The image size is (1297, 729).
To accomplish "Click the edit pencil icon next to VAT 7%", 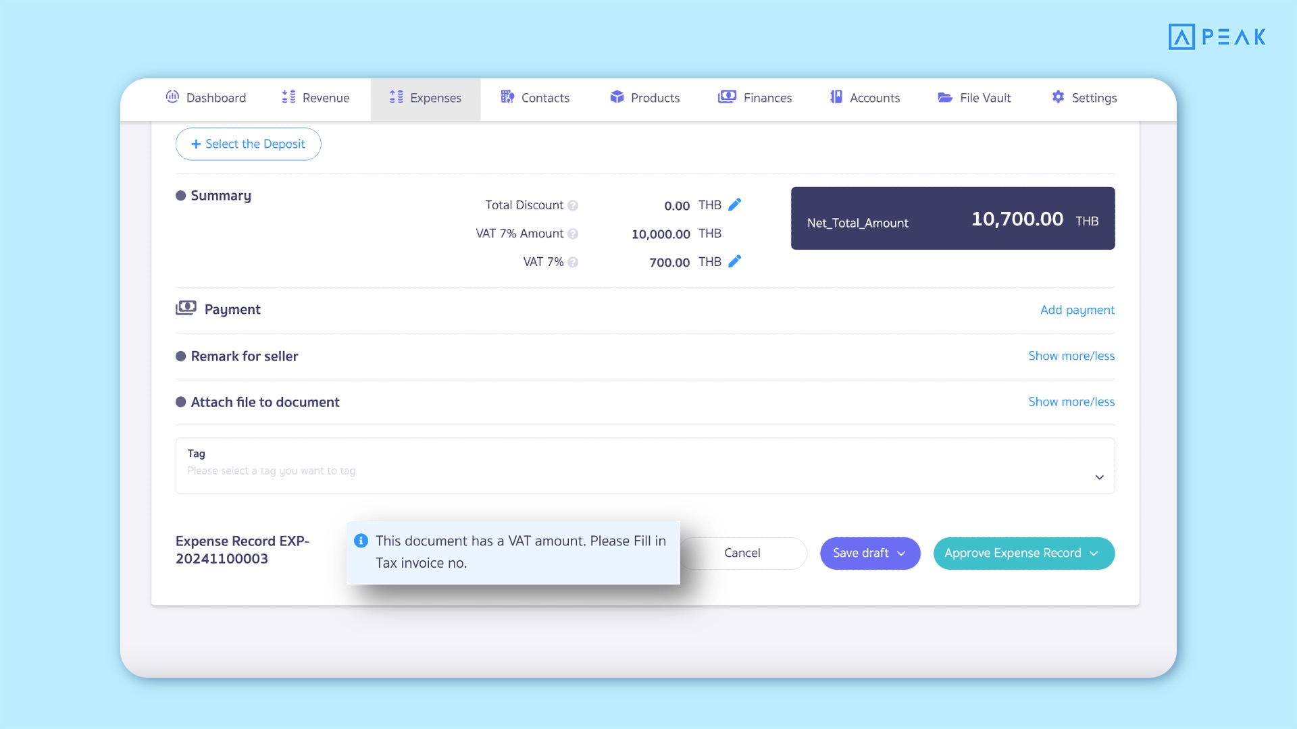I will [734, 261].
